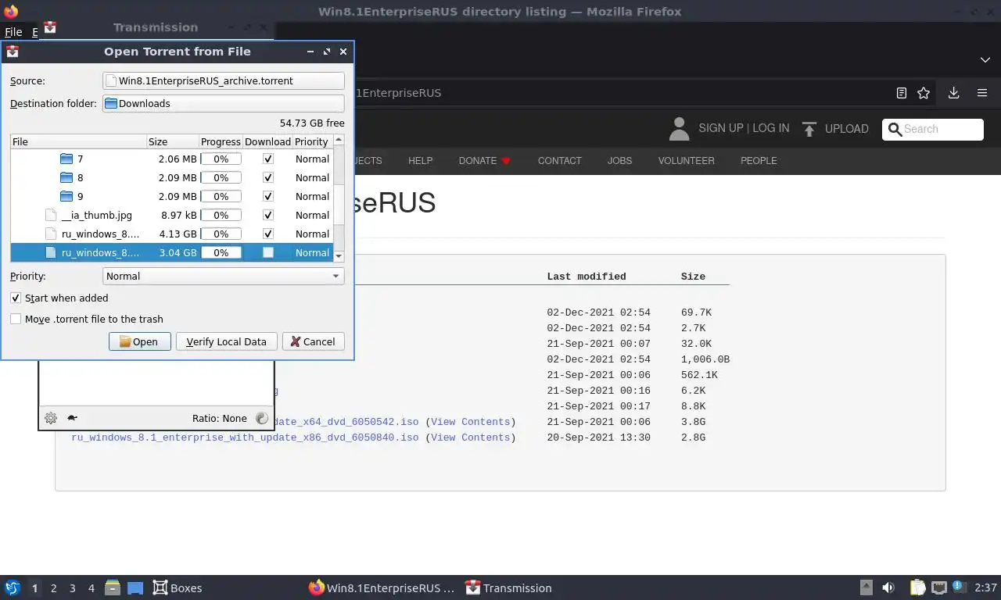Screen dimensions: 1001x600
Task: Open HELP in archive.org navigation
Action: click(420, 160)
